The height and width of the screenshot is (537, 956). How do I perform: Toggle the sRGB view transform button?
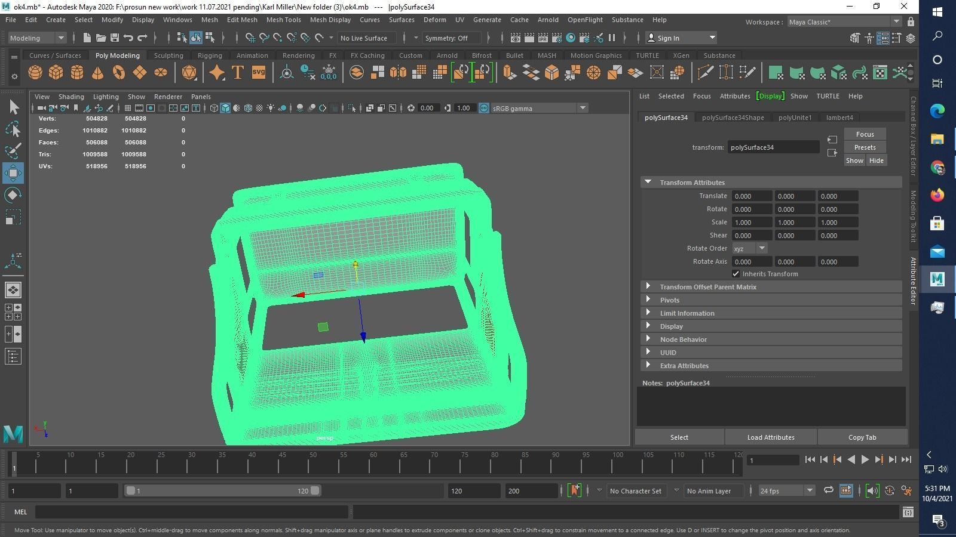pos(484,108)
